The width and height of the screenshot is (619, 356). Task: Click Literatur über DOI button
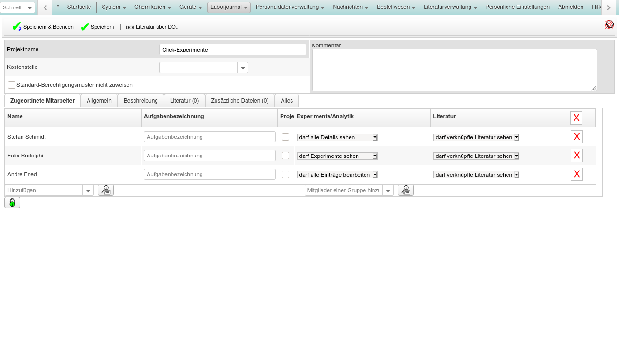[x=153, y=27]
